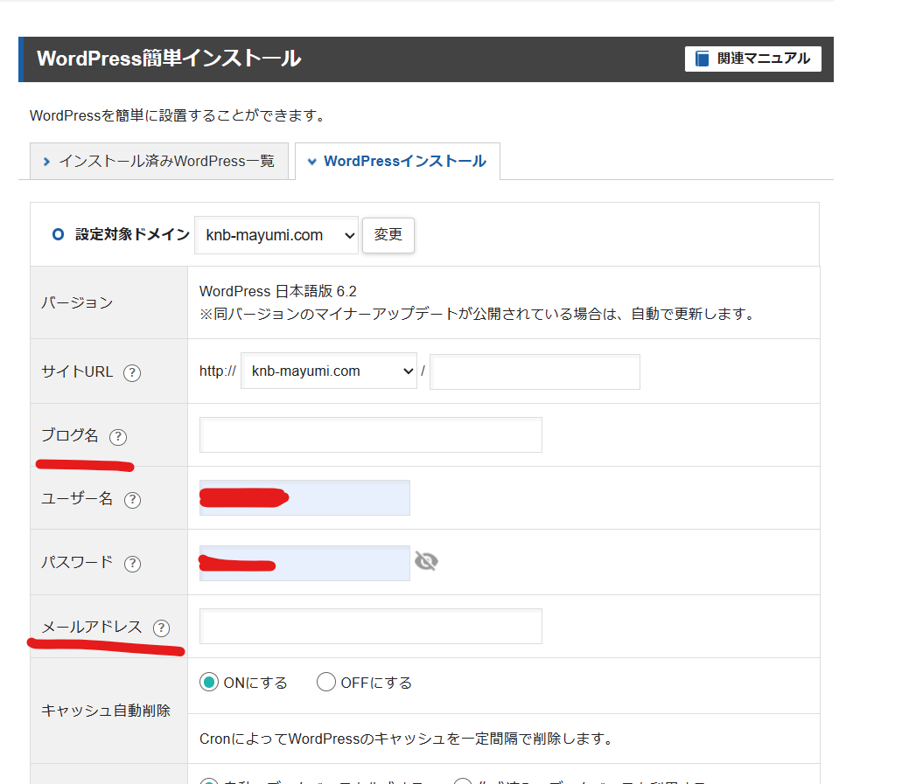This screenshot has height=784, width=923.
Task: Open the サイトURL domain dropdown
Action: (329, 371)
